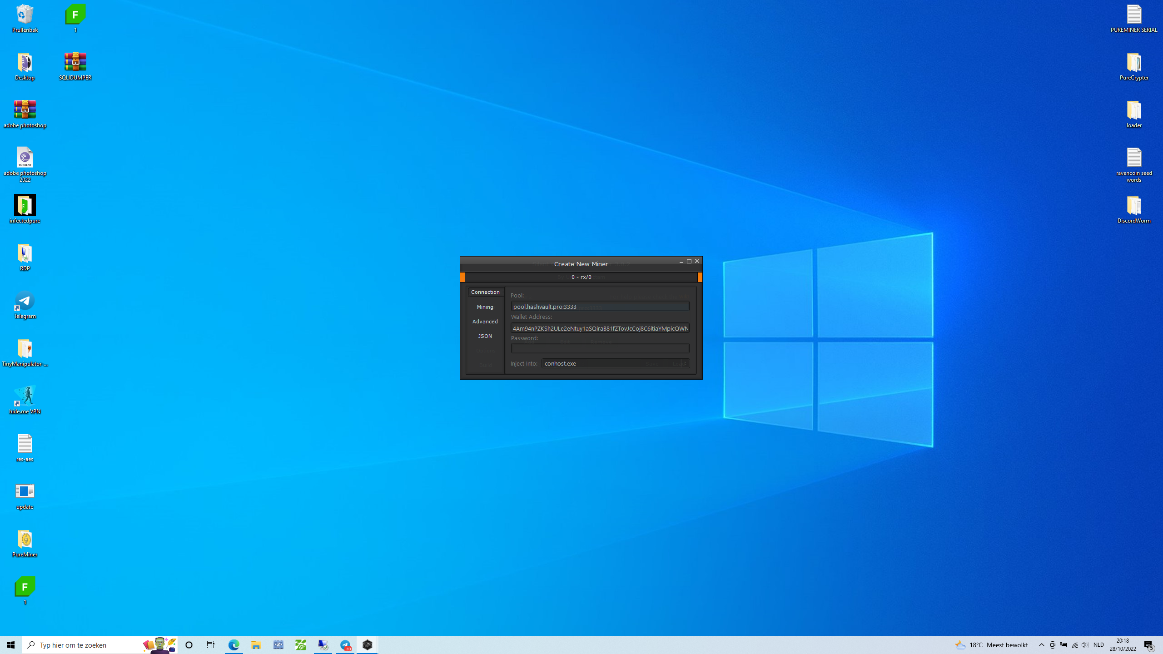This screenshot has width=1163, height=654.
Task: Open the weather widget showing 18°C
Action: [x=991, y=645]
